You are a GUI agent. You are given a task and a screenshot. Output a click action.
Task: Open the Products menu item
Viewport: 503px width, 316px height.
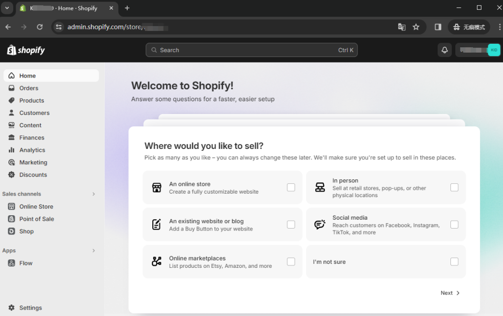pyautogui.click(x=51, y=100)
